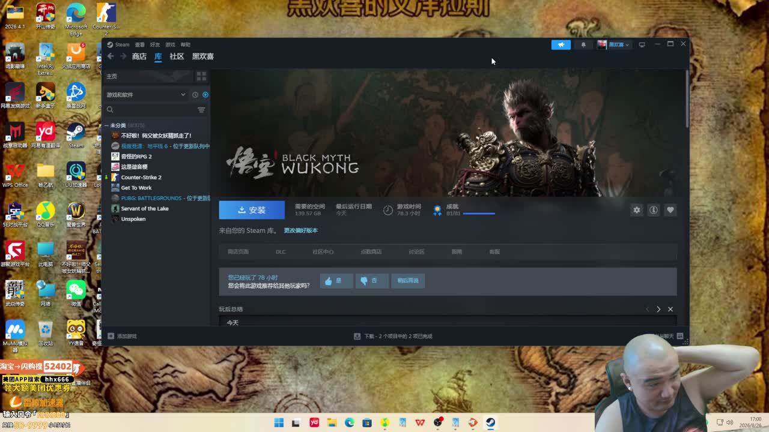Open the 指南 (Guides) tab
This screenshot has height=432, width=769.
457,252
